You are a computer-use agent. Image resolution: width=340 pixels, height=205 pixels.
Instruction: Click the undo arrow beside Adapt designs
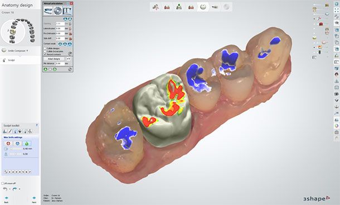(x=69, y=59)
